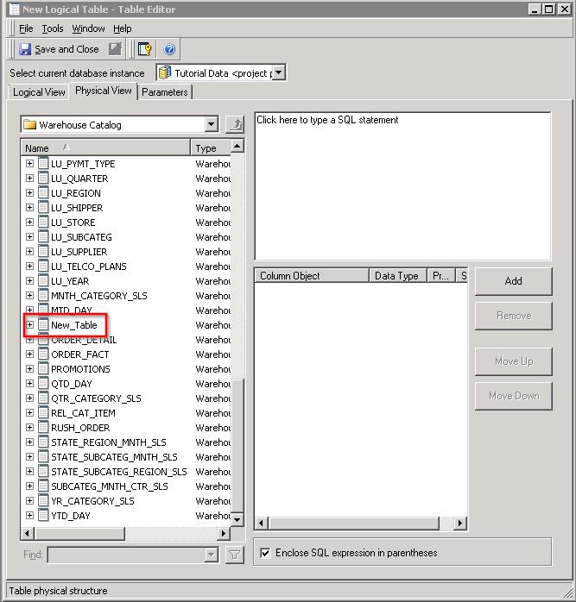Expand the YR_CATEGORY_SLS tree node

(29, 500)
